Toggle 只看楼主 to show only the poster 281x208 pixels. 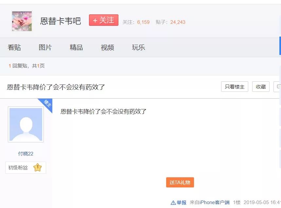(x=234, y=87)
